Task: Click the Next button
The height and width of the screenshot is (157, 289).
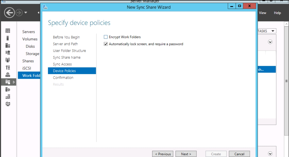Action: [186, 154]
